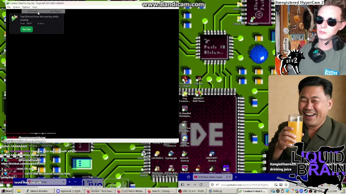
Task: Open the JAZZCAT shortcut desktop icon
Action: [x=185, y=156]
